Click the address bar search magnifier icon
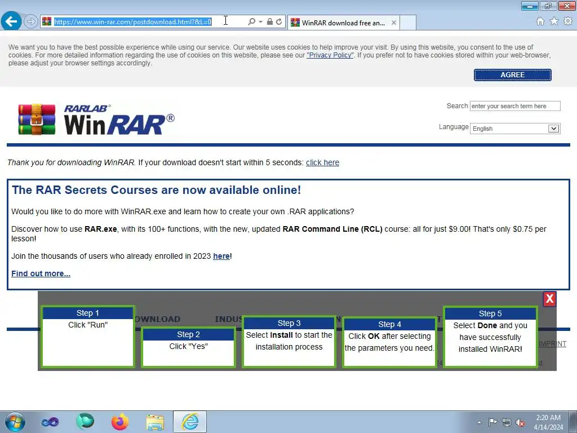 click(252, 22)
